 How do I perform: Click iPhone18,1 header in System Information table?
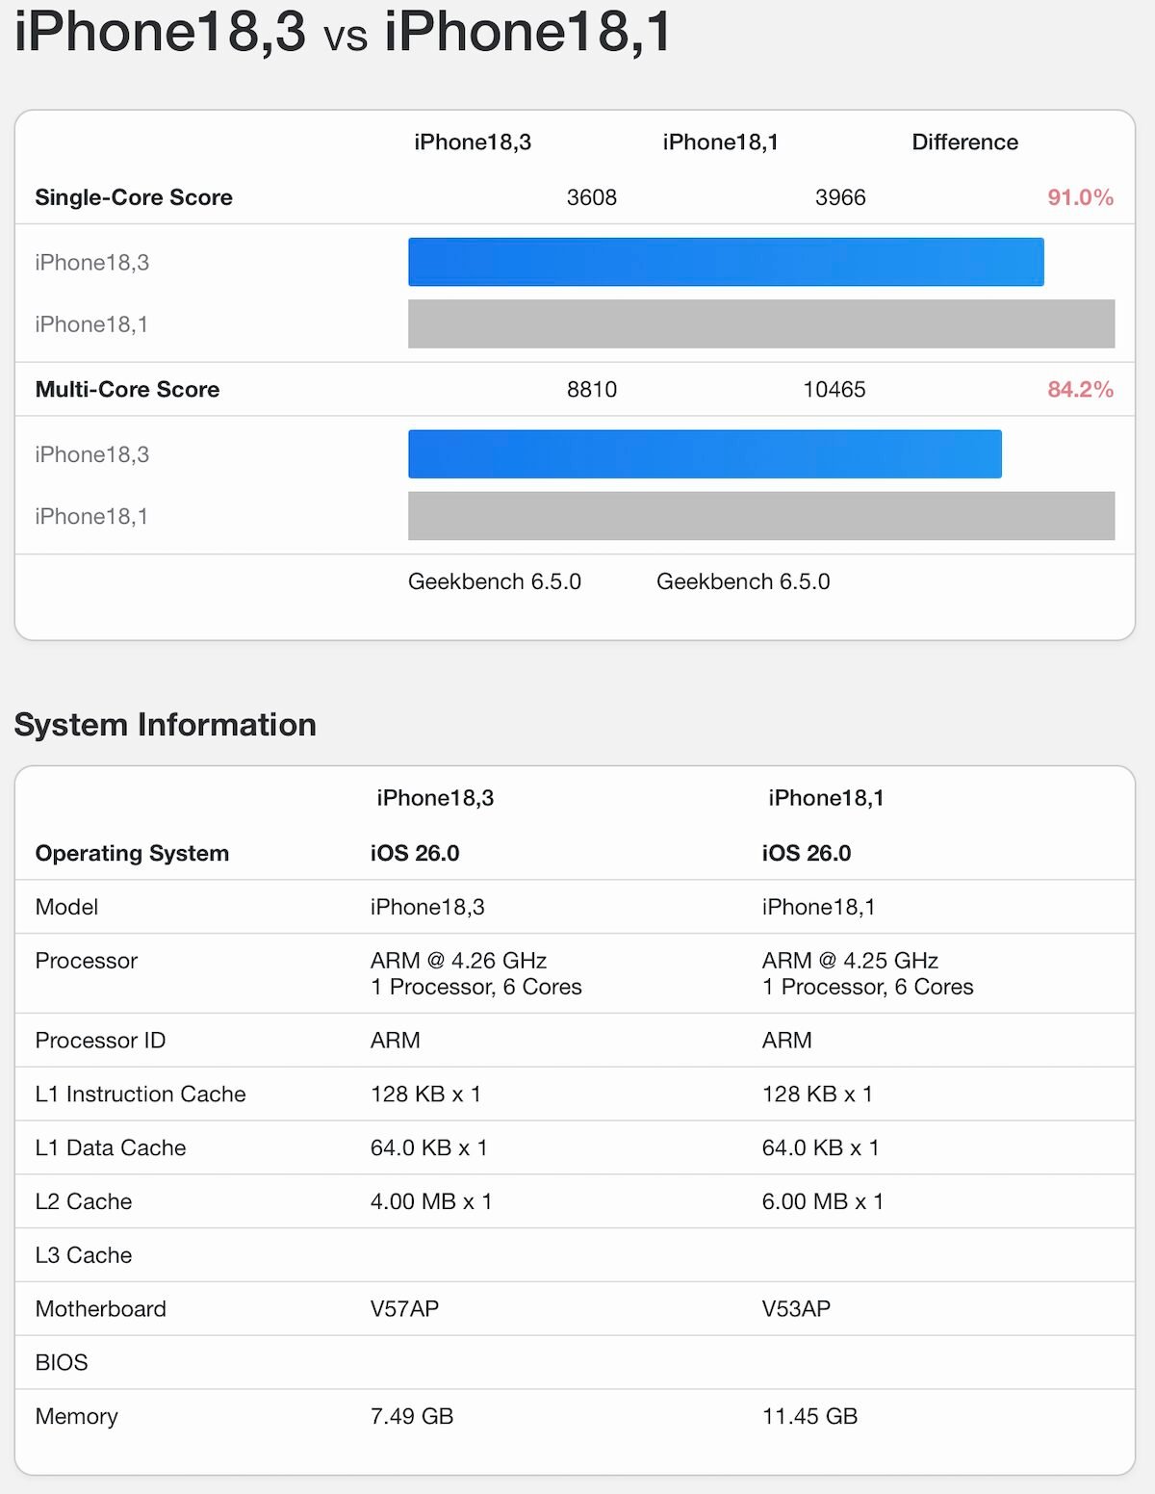[x=826, y=798]
